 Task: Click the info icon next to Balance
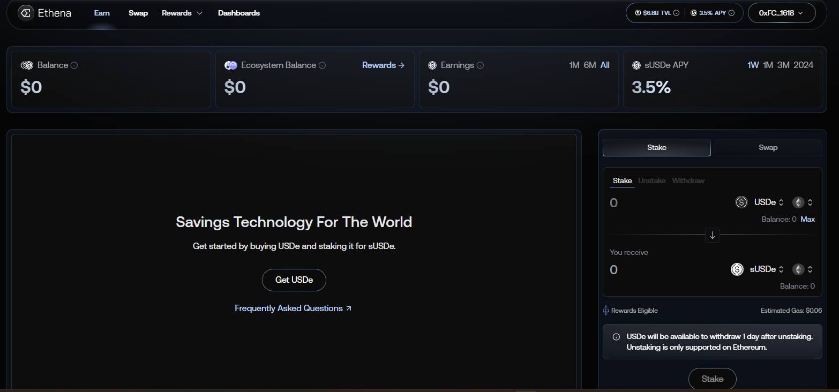[x=74, y=65]
